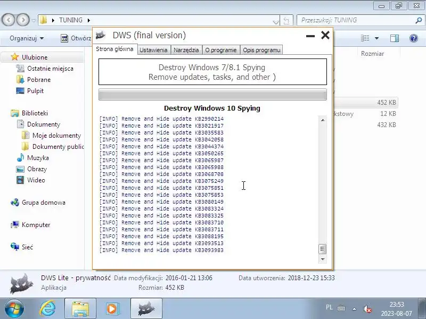
Task: Refresh the TUNING folder
Action: click(286, 20)
